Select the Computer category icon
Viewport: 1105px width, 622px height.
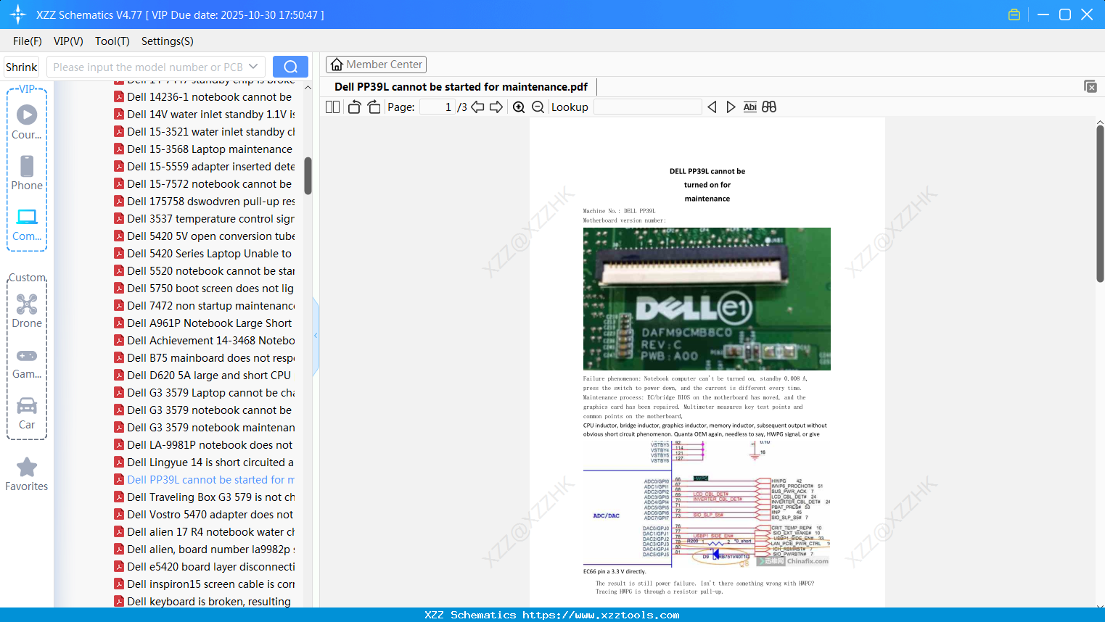coord(27,224)
